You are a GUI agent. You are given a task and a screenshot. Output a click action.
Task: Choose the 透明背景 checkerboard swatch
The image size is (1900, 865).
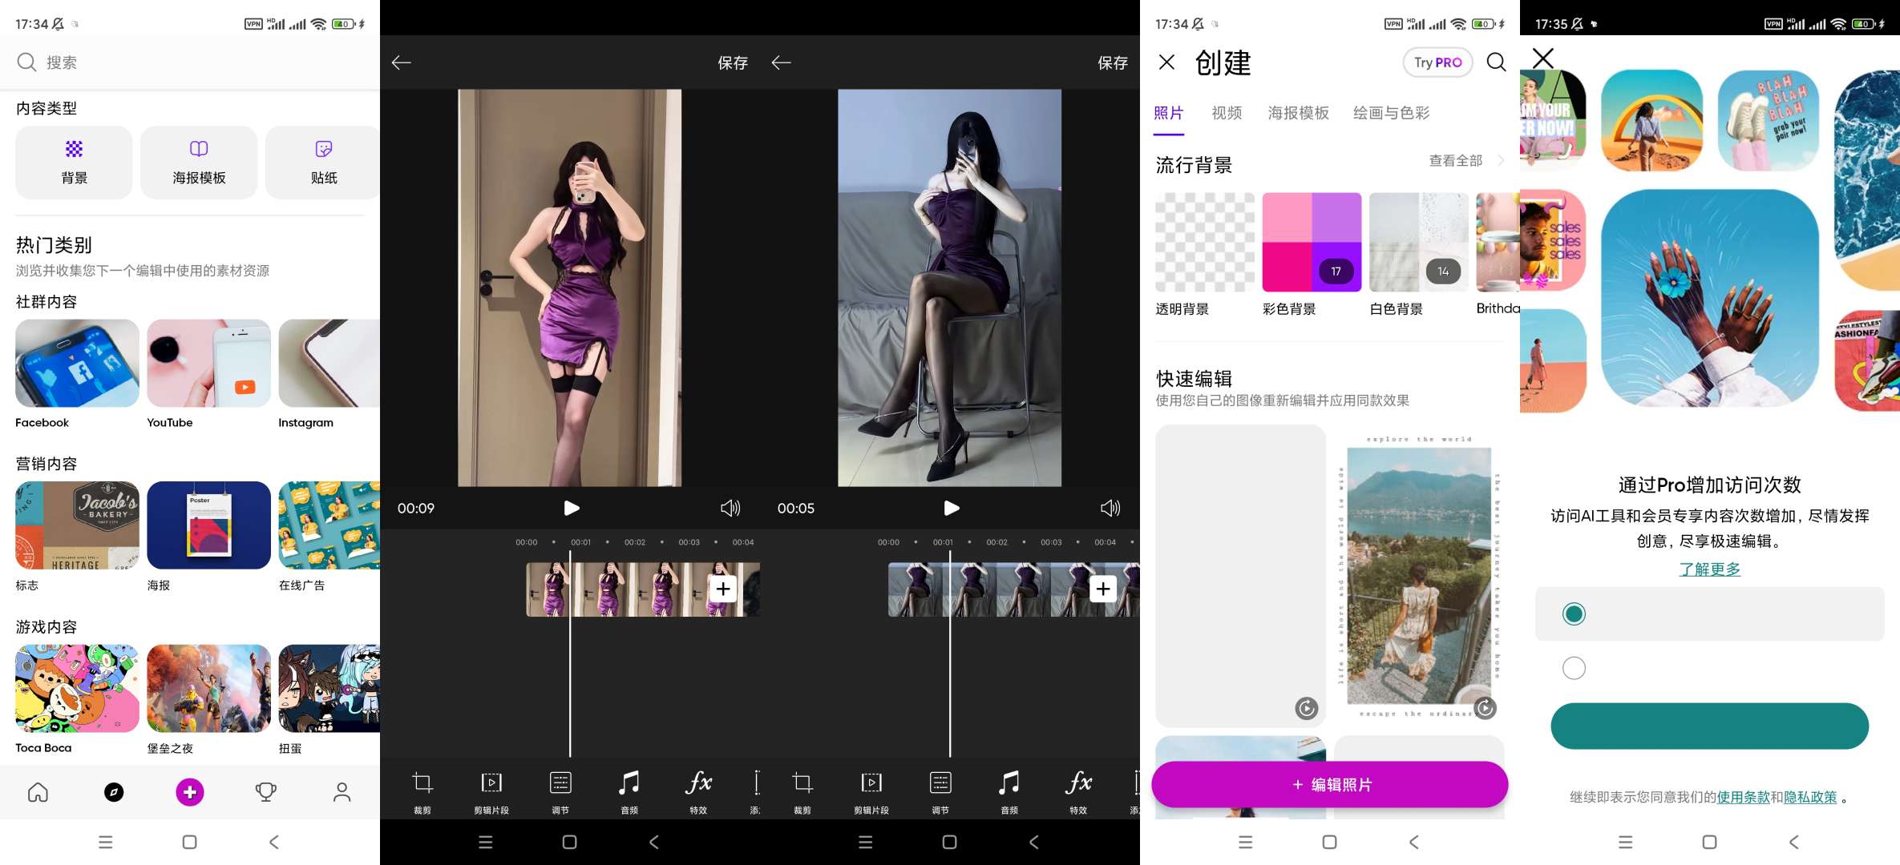[x=1205, y=242]
